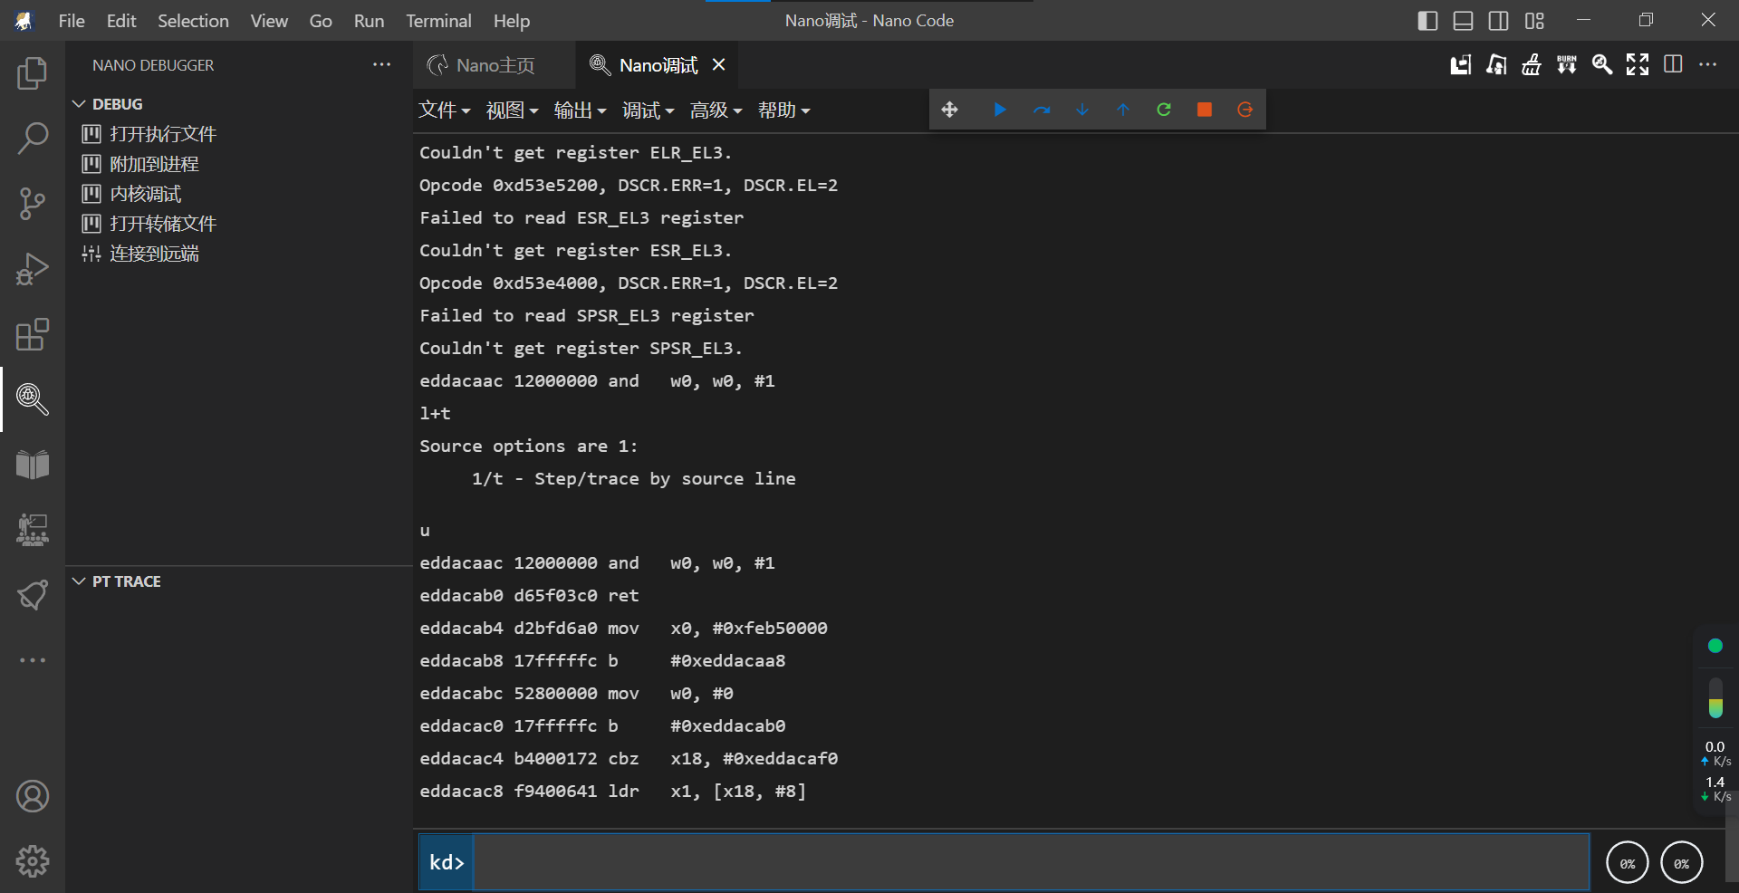1739x893 pixels.
Task: Click the orange Stop debug square
Action: tap(1205, 110)
